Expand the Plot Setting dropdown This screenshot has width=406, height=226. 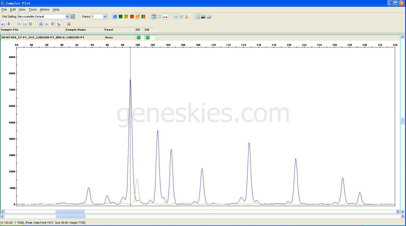tap(67, 17)
